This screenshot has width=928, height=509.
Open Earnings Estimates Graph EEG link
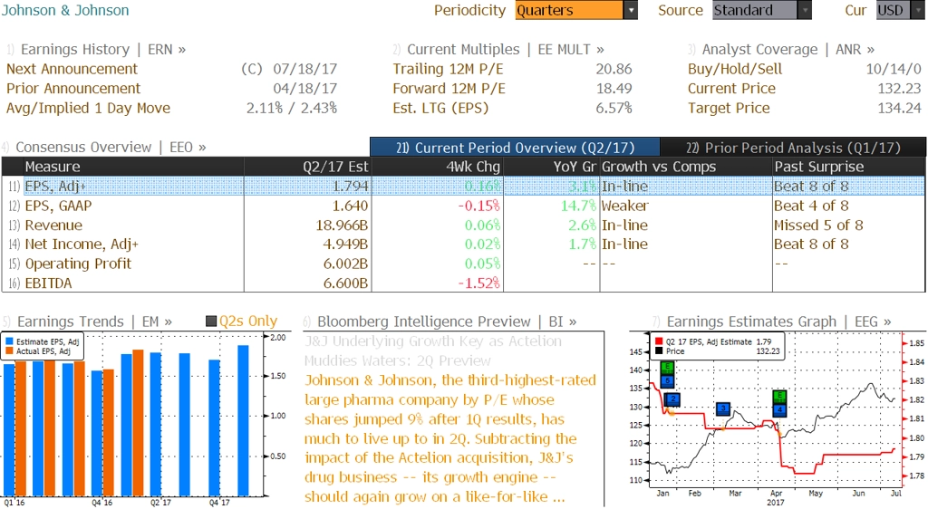[778, 322]
